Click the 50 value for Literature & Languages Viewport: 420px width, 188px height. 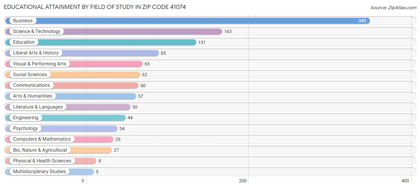point(135,107)
